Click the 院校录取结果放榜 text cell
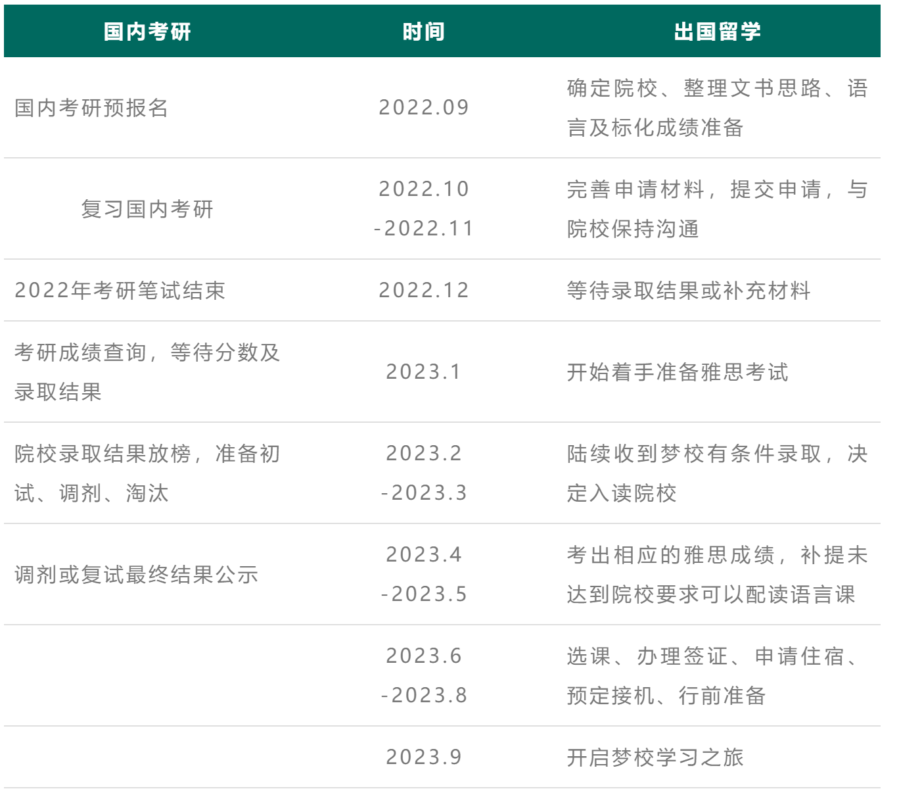Viewport: 899px width, 793px height. tap(147, 473)
